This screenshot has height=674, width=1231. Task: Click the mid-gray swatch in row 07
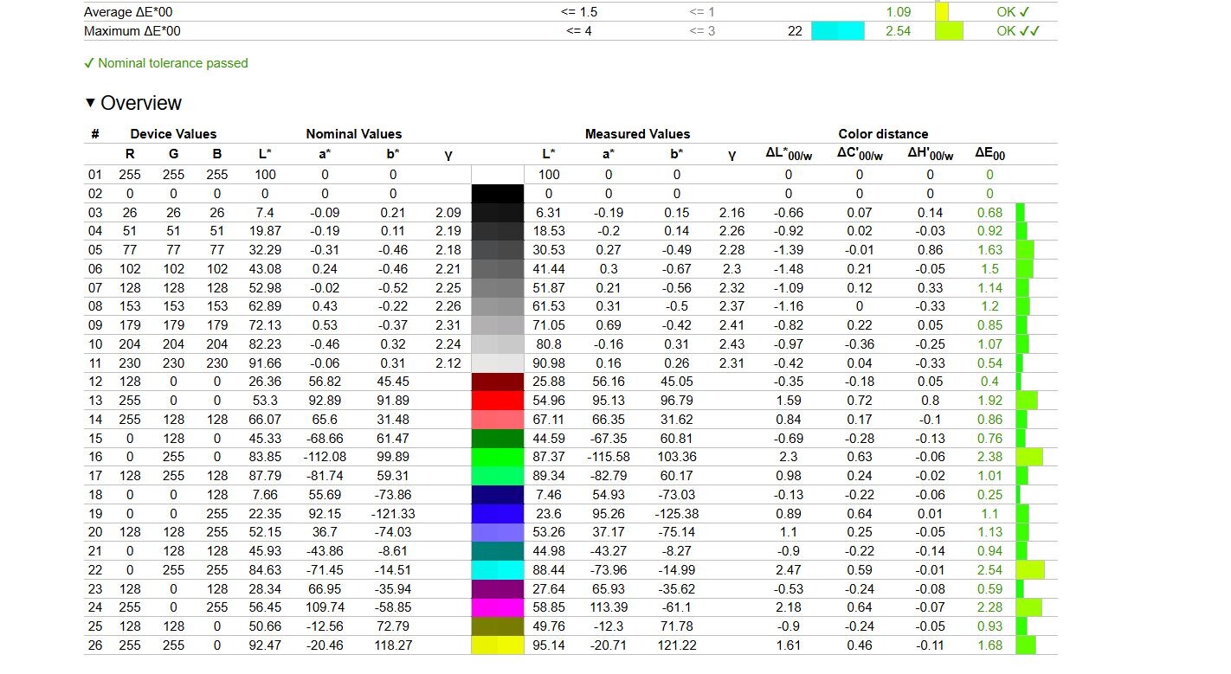(498, 288)
